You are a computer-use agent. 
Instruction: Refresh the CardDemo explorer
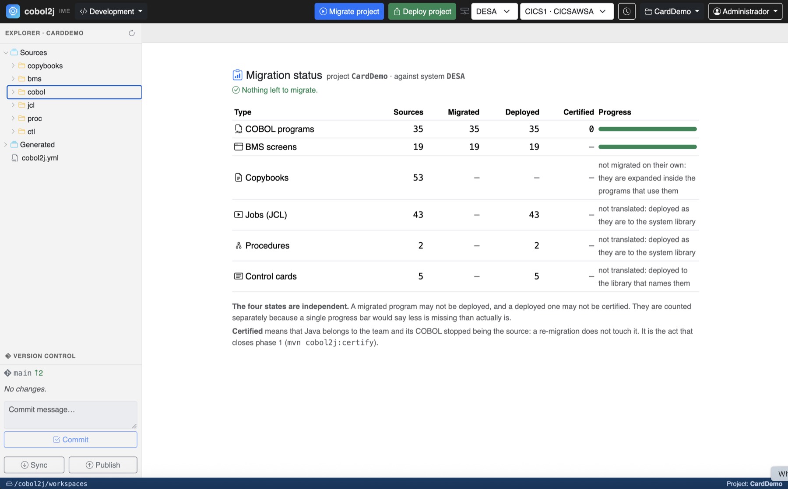[x=131, y=33]
